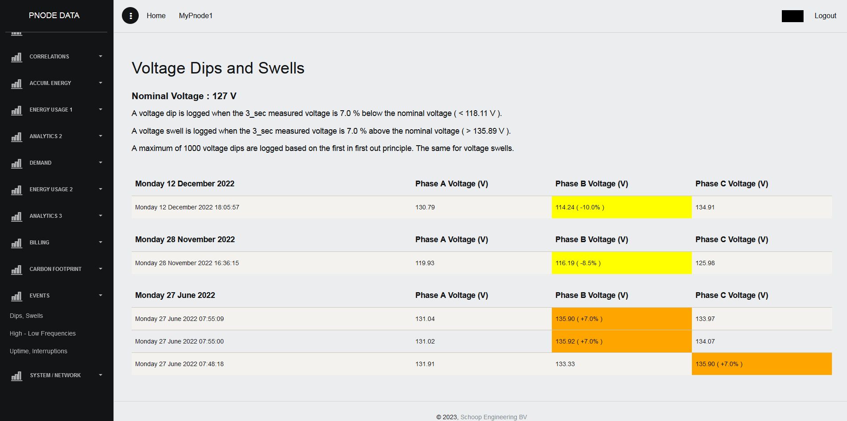Collapse the Events menu arrow
Screen dimensions: 847x421
tap(101, 295)
